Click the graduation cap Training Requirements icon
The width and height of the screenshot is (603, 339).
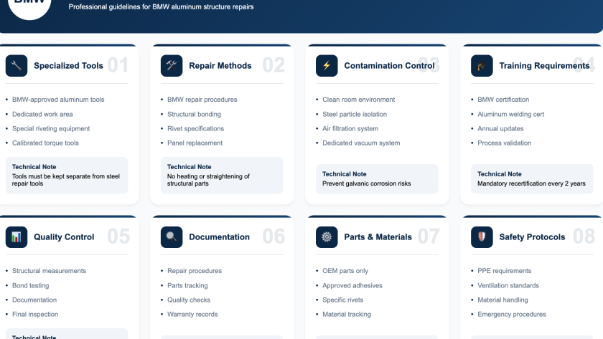point(482,66)
